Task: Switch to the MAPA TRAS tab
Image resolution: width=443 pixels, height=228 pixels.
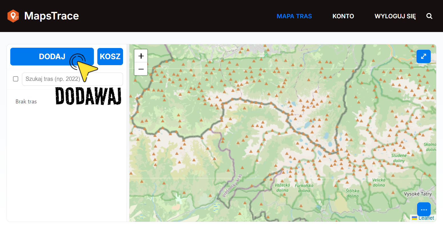Action: click(x=294, y=16)
